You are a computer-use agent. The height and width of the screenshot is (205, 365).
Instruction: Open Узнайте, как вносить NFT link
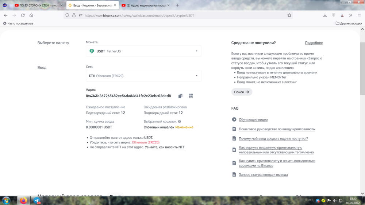point(165,147)
